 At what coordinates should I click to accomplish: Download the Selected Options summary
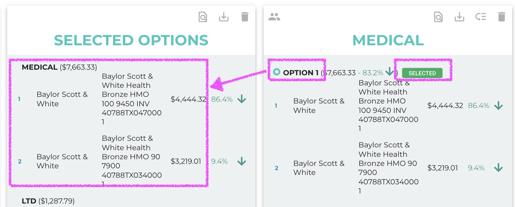click(x=224, y=17)
